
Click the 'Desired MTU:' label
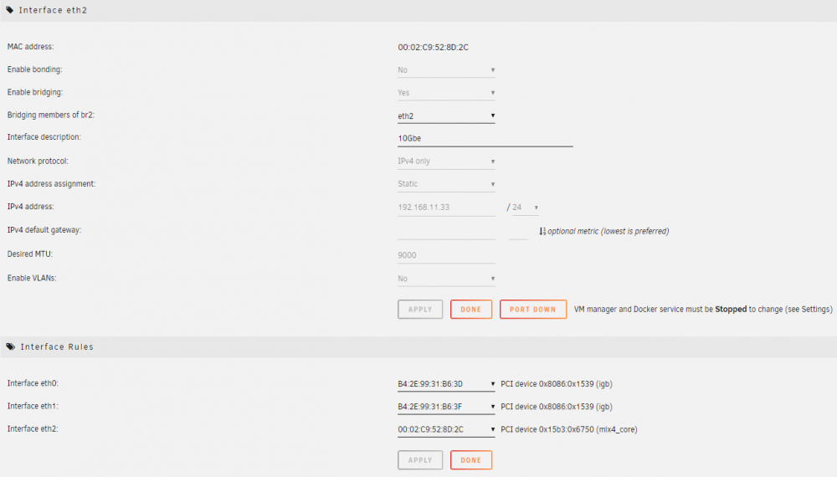(x=30, y=254)
